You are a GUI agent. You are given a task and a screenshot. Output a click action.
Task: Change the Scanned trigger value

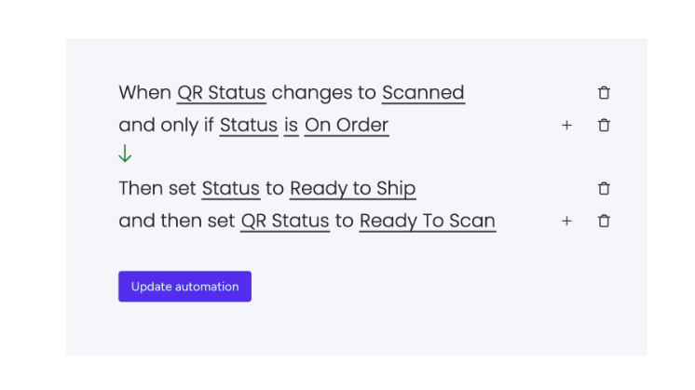coord(423,93)
